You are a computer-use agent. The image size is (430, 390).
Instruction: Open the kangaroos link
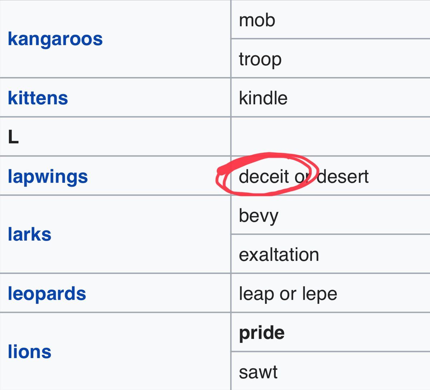coord(55,39)
